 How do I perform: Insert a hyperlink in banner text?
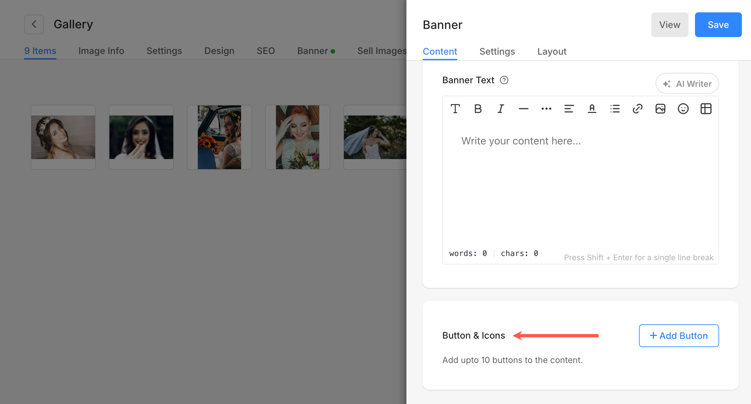click(637, 109)
